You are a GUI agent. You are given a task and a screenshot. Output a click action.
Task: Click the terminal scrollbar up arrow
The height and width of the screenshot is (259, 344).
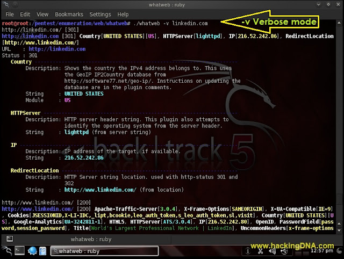coord(339,23)
